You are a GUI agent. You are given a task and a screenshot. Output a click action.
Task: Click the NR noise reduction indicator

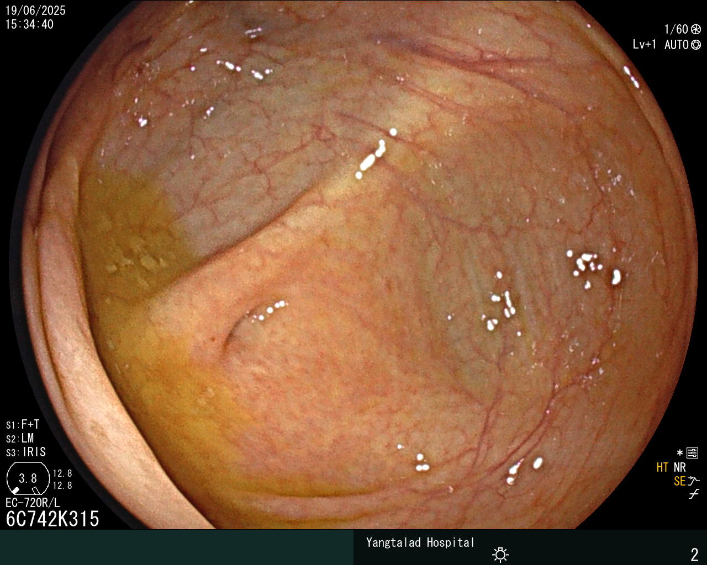pos(680,468)
